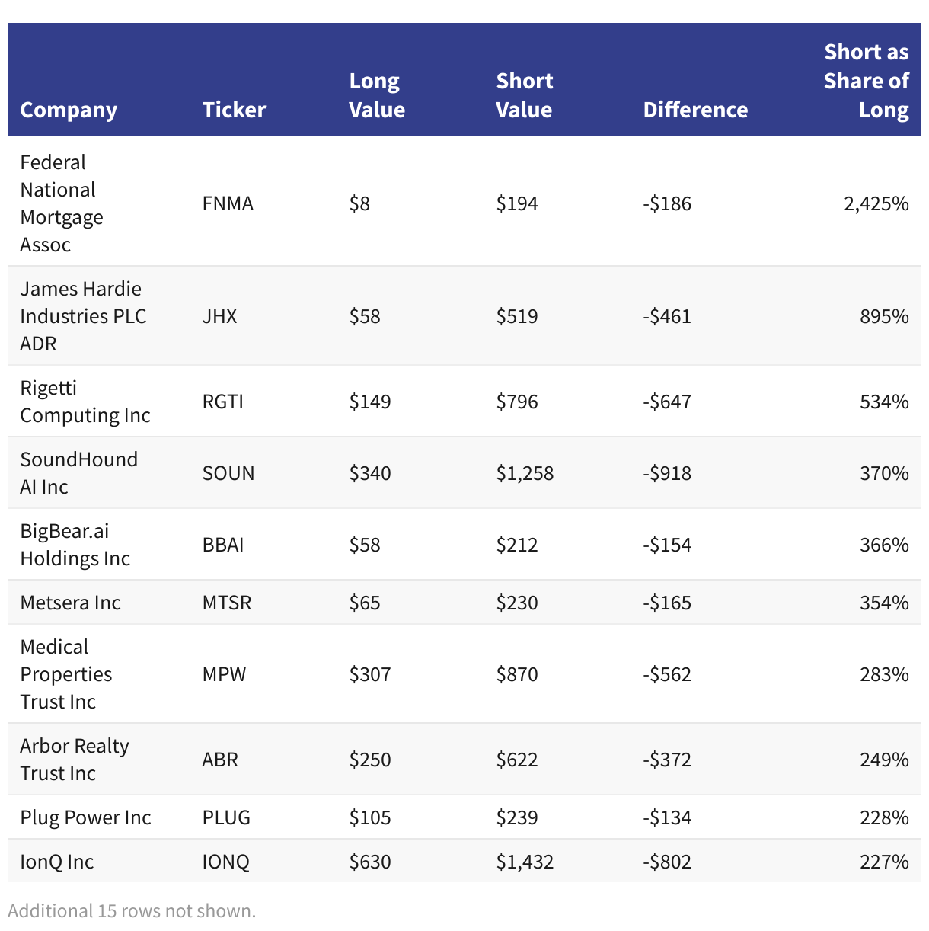The height and width of the screenshot is (931, 929).
Task: Sort by Short as Share of Long
Action: 866,81
